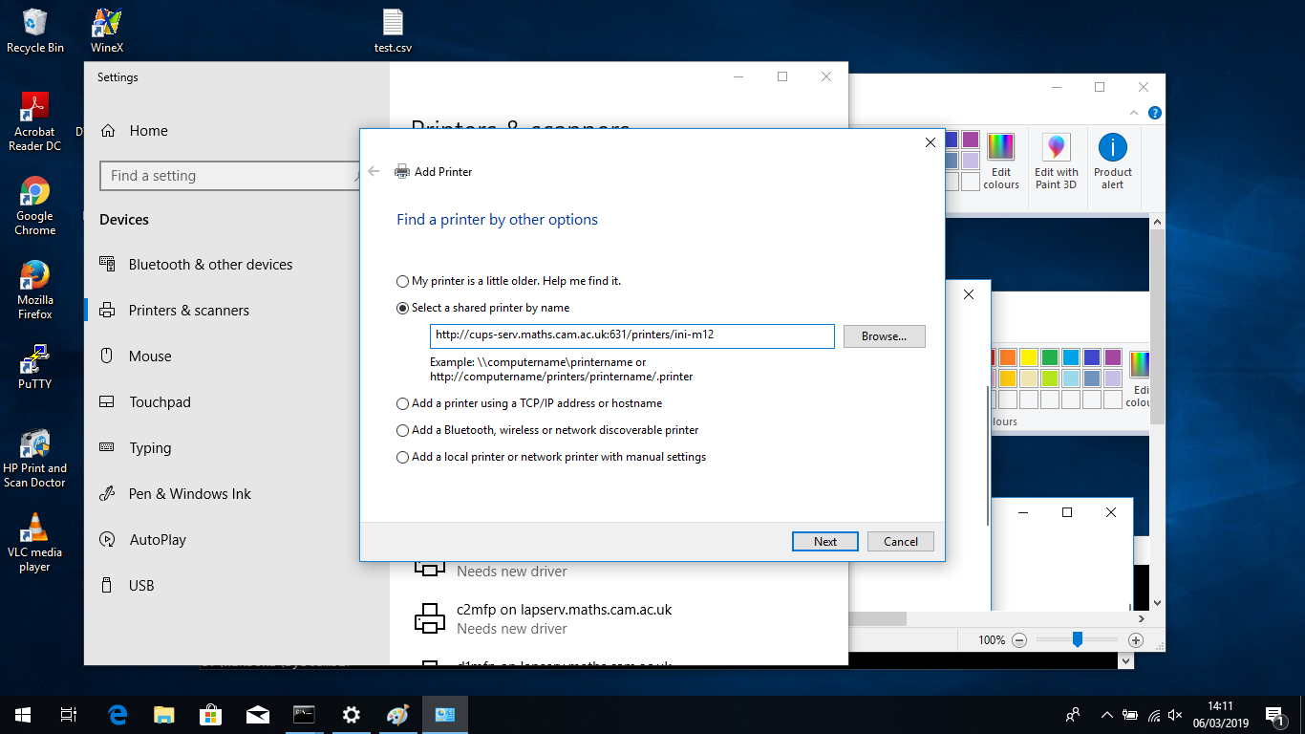Screen dimensions: 1305x734
Task: Open PuTTY desktop icon
Action: (x=35, y=367)
